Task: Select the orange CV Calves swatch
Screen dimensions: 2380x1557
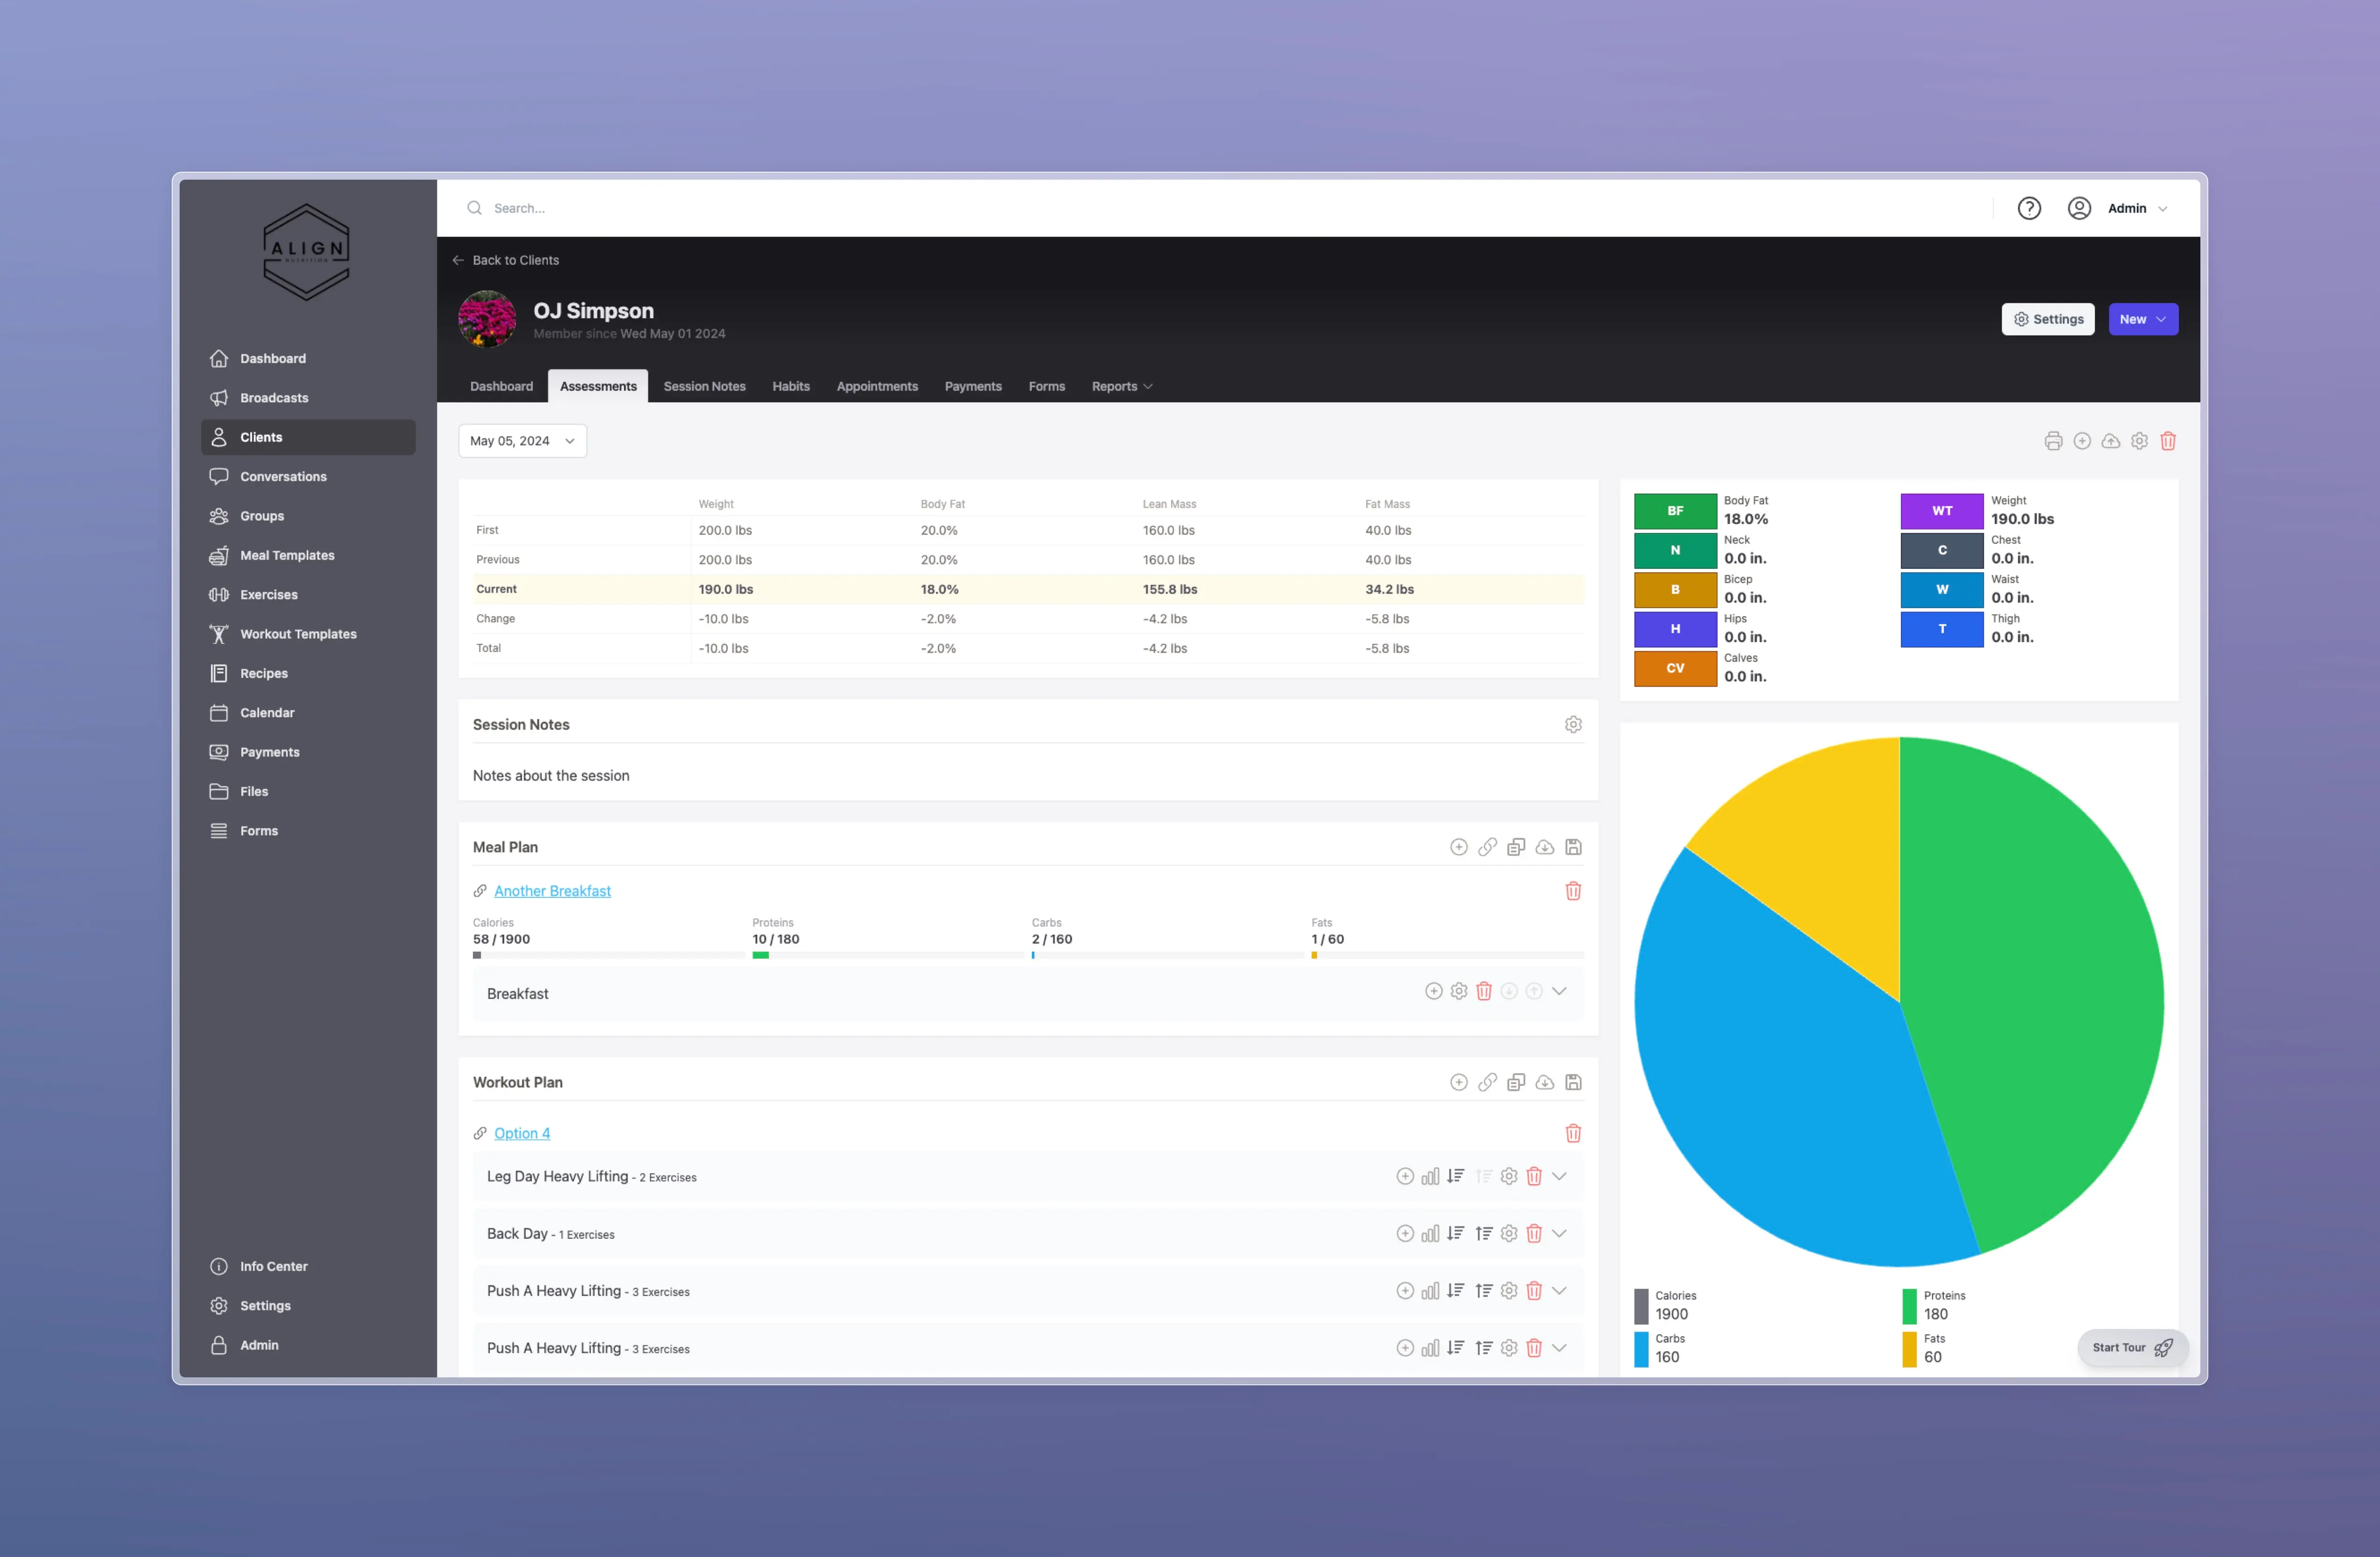Action: (1675, 668)
